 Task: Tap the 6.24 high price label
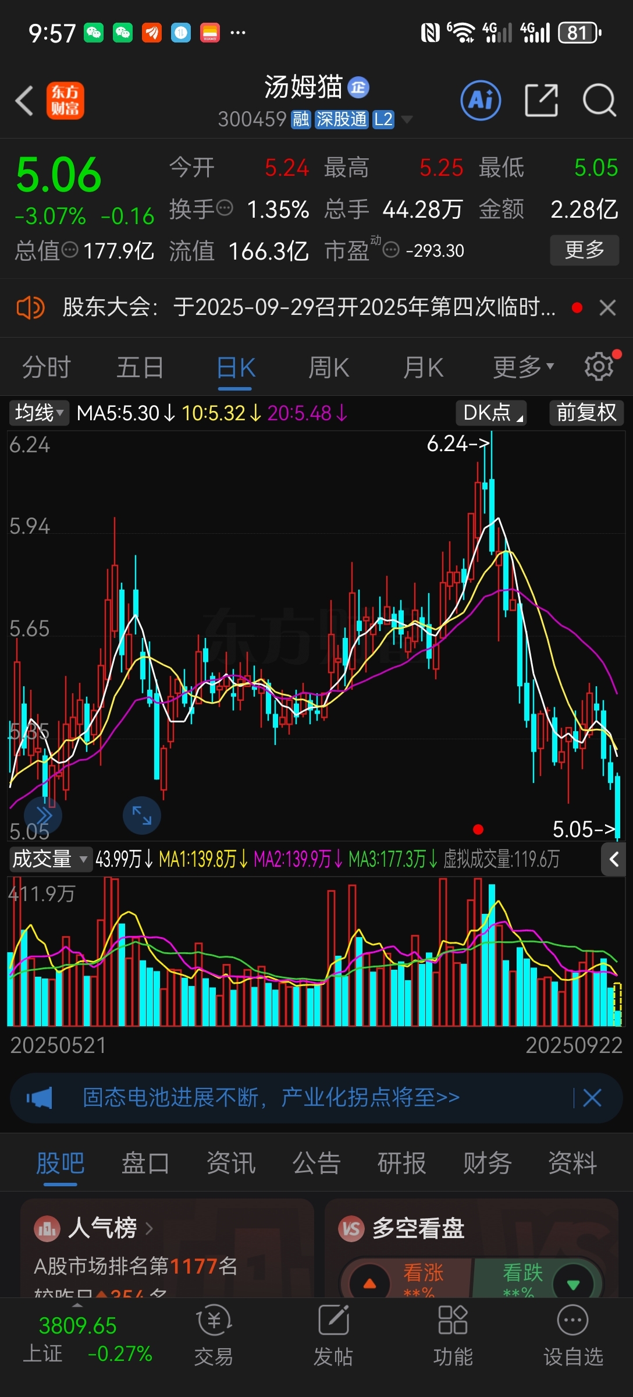[458, 444]
